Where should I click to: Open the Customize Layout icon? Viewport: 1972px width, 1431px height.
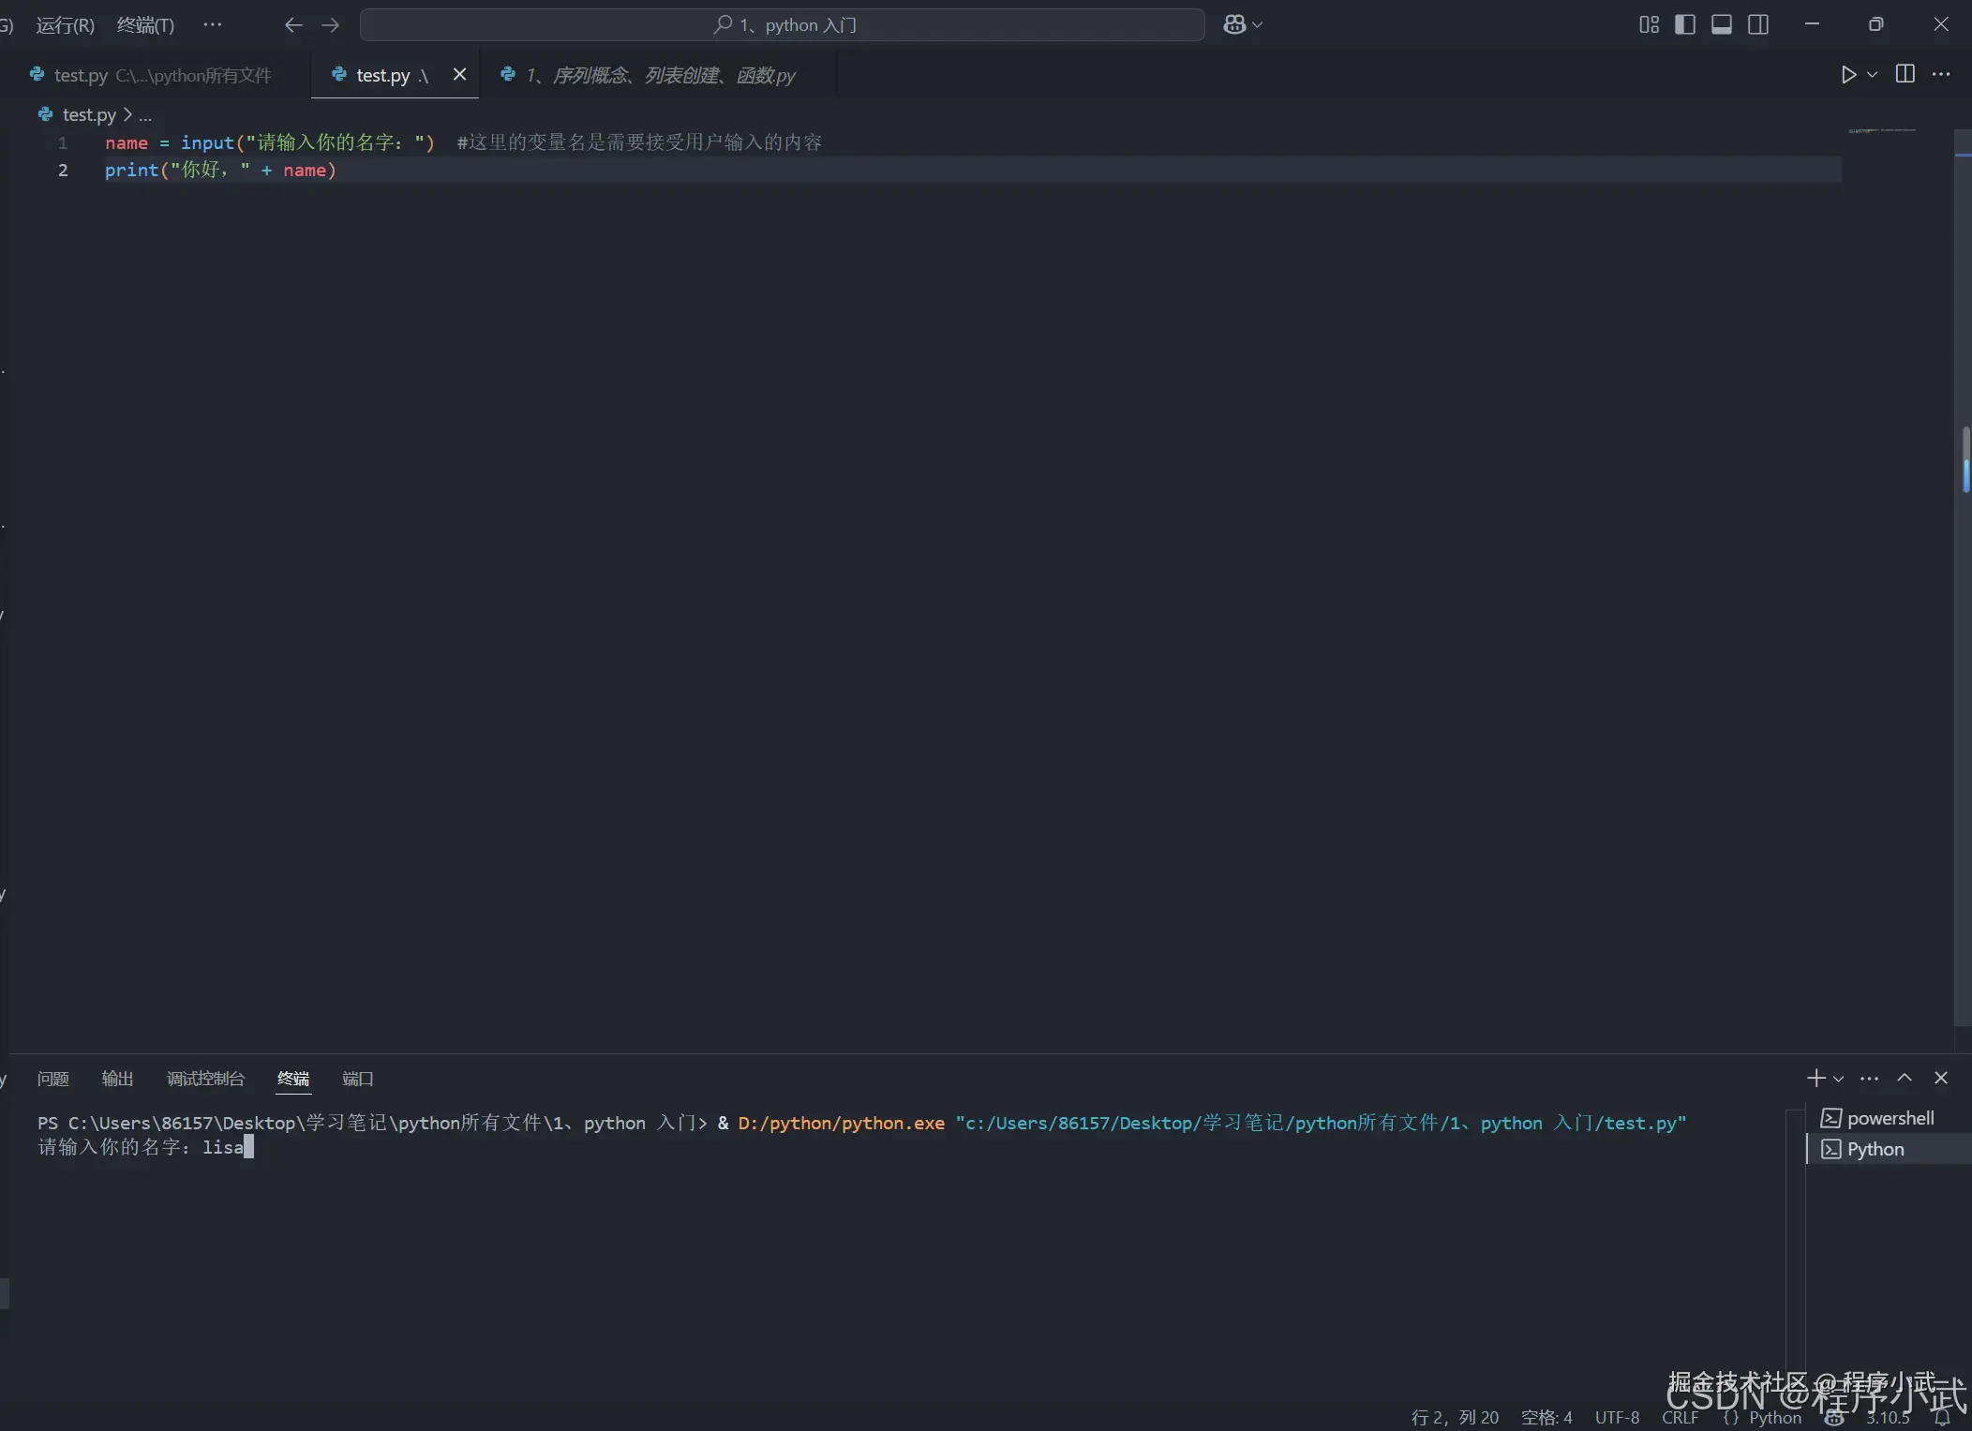1649,25
